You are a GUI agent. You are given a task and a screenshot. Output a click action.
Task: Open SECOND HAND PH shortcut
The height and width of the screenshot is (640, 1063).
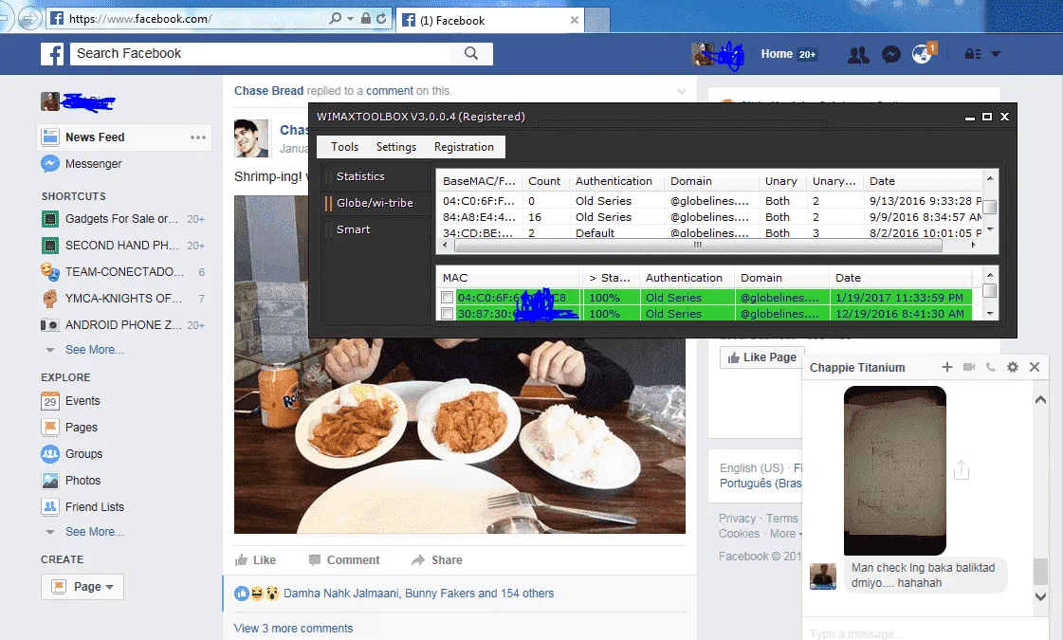[x=122, y=246]
